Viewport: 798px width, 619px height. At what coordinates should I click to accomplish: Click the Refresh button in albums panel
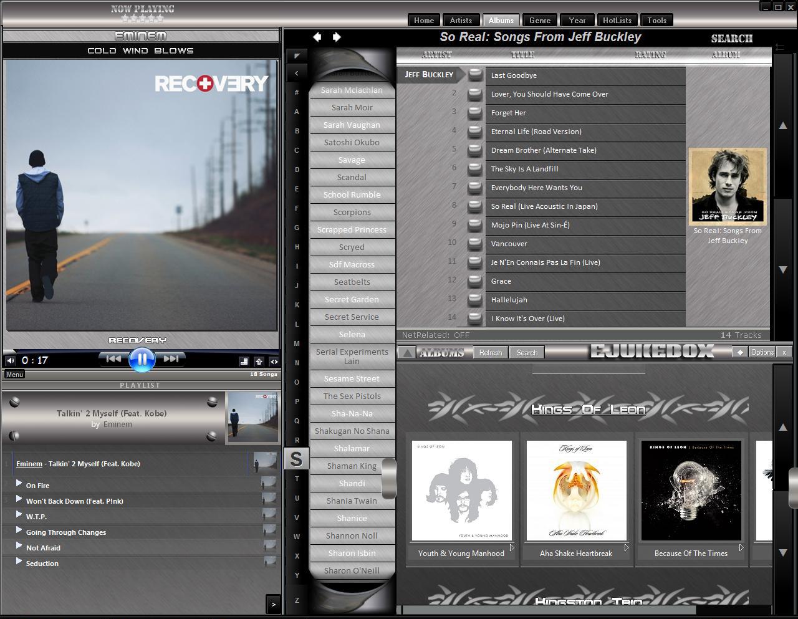[491, 353]
